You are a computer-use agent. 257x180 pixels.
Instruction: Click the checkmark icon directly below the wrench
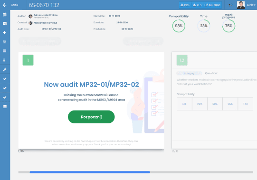click(x=5, y=79)
